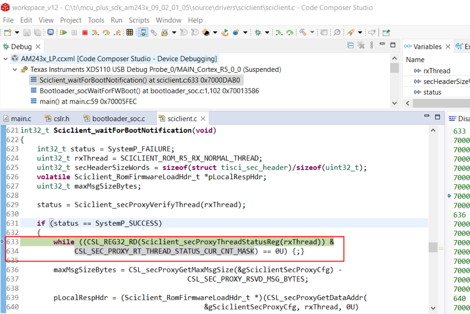Image resolution: width=470 pixels, height=314 pixels.
Task: Collapse the AM243x_LP.ccxml tree node
Action: 6,59
